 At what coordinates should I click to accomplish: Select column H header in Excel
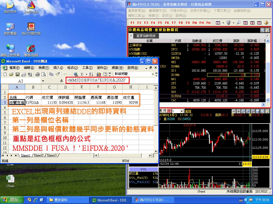point(131,87)
